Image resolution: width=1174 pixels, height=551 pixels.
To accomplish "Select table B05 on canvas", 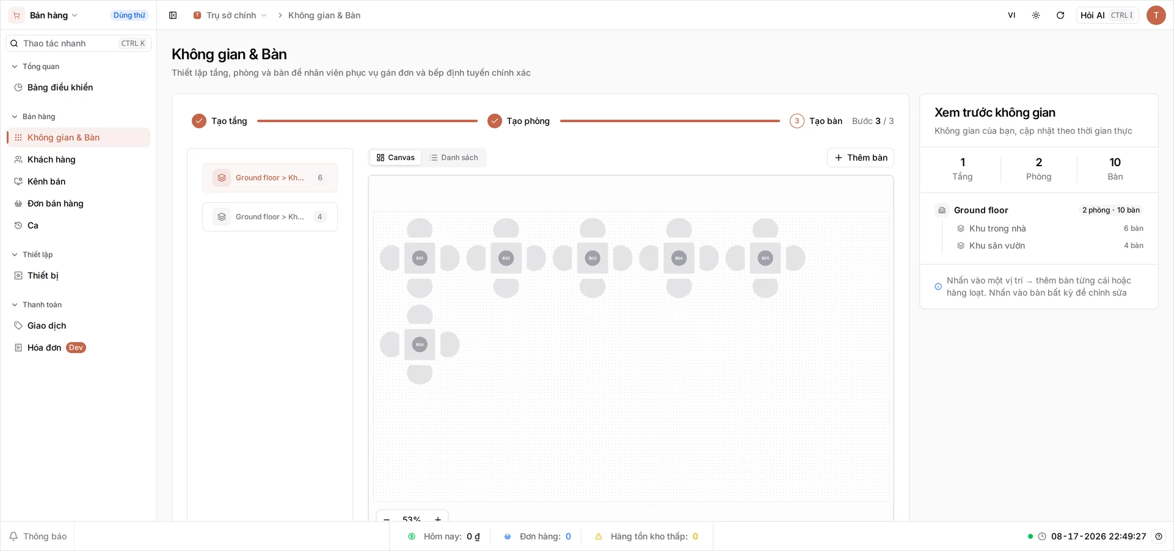I will click(765, 258).
